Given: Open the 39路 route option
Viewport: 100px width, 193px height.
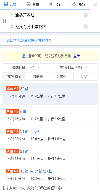Looking at the screenshot, I should 50,94.
